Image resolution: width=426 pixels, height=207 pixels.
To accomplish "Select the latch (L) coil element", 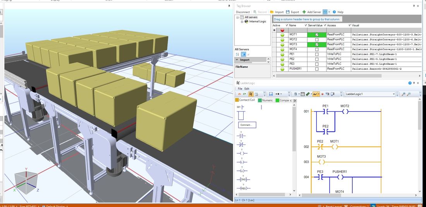I will coord(242,162).
